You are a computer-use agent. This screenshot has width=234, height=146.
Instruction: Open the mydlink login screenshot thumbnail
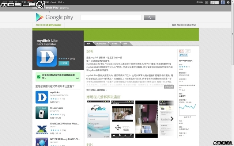pyautogui.click(x=98, y=119)
